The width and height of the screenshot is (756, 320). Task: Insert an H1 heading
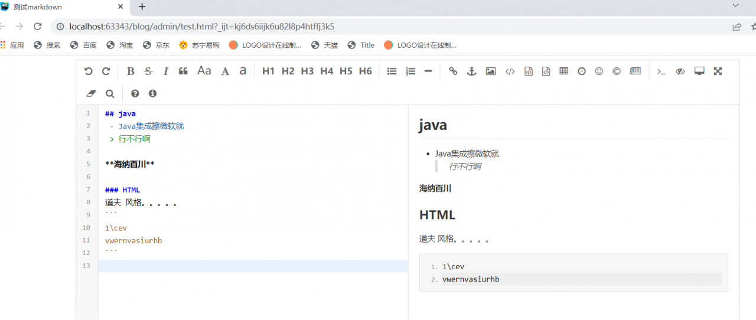click(x=268, y=71)
